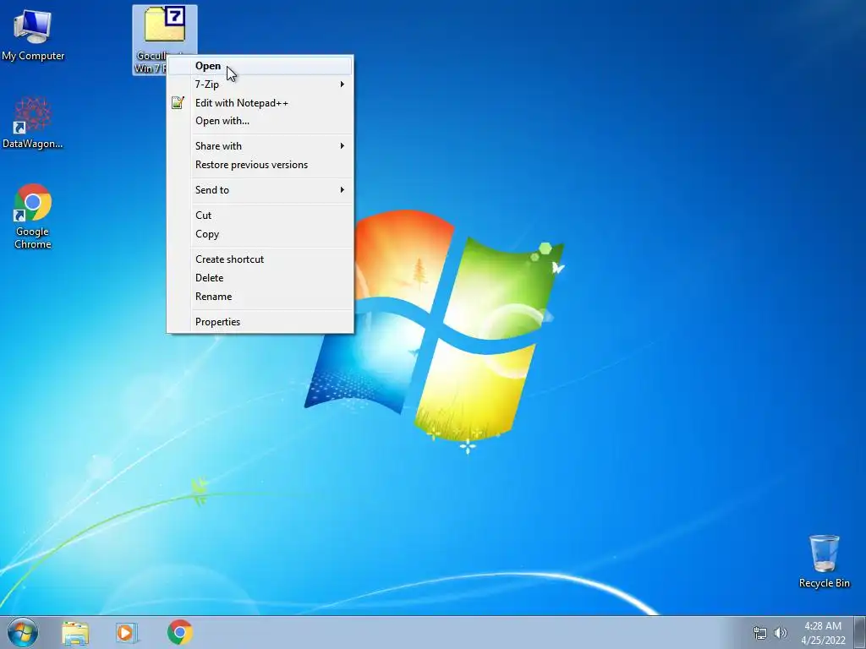Expand the Share with submenu
Image resolution: width=866 pixels, height=649 pixels.
click(x=260, y=146)
